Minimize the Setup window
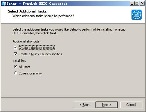This screenshot has height=112, width=146. click(x=132, y=3)
